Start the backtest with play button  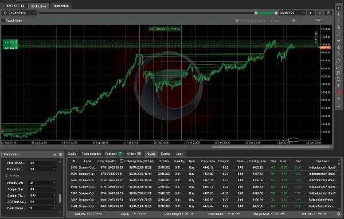coord(311,13)
